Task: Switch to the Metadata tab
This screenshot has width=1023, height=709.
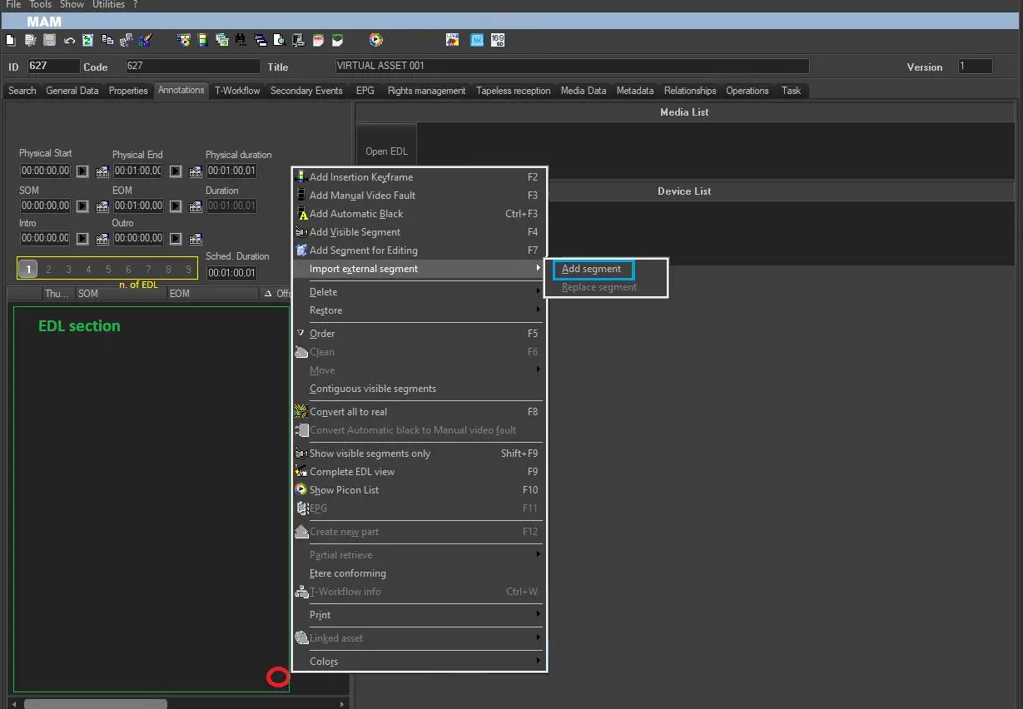Action: (x=634, y=91)
